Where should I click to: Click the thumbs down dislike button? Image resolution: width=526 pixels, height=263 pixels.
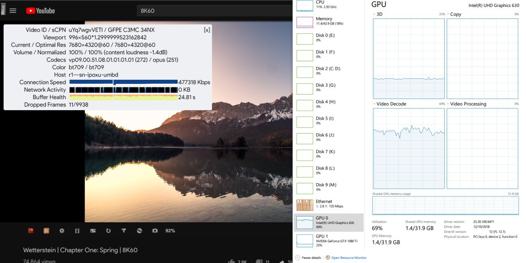[259, 261]
